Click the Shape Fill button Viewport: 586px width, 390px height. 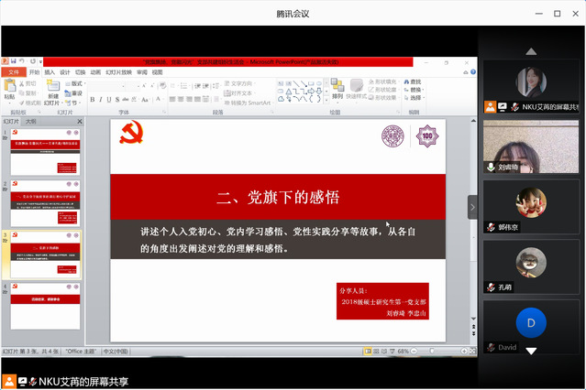[x=382, y=81]
